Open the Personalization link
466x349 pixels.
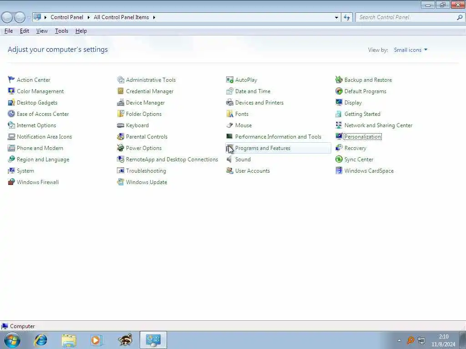pyautogui.click(x=363, y=137)
